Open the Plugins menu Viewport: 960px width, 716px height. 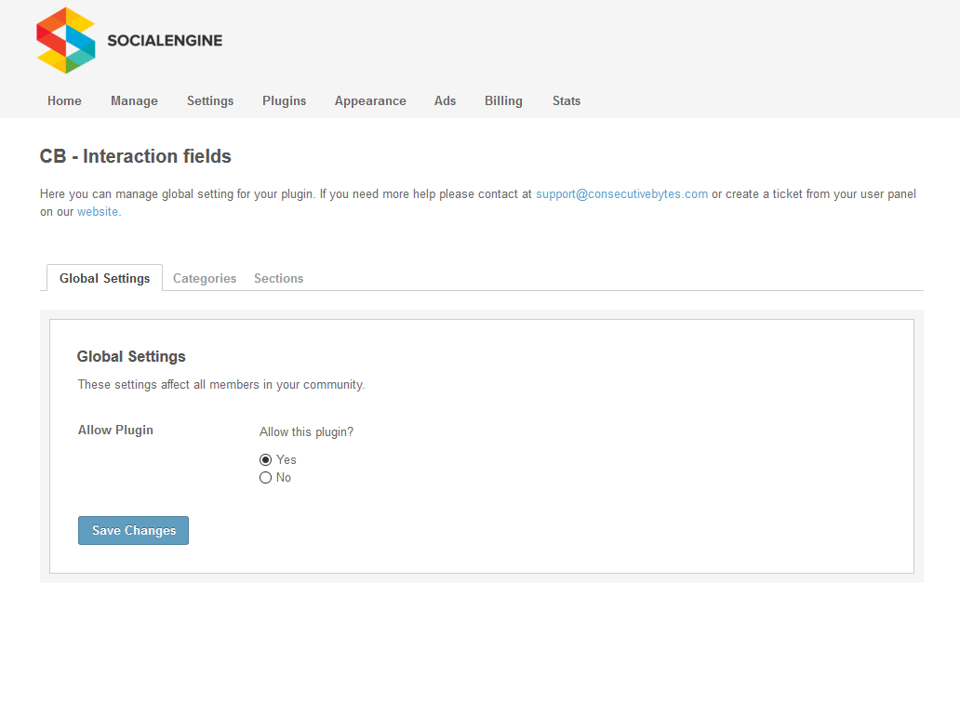click(x=284, y=100)
